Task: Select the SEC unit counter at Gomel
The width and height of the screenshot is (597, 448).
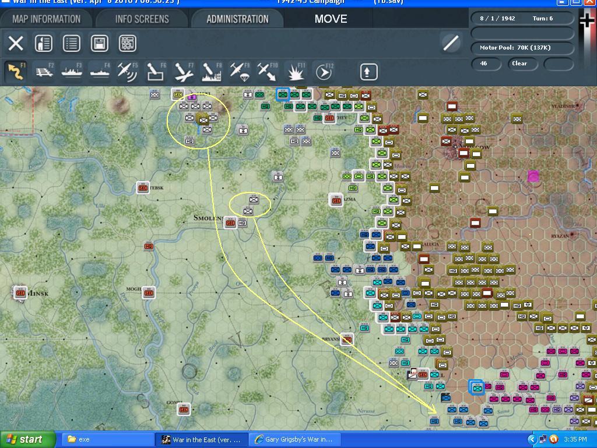Action: (x=184, y=409)
